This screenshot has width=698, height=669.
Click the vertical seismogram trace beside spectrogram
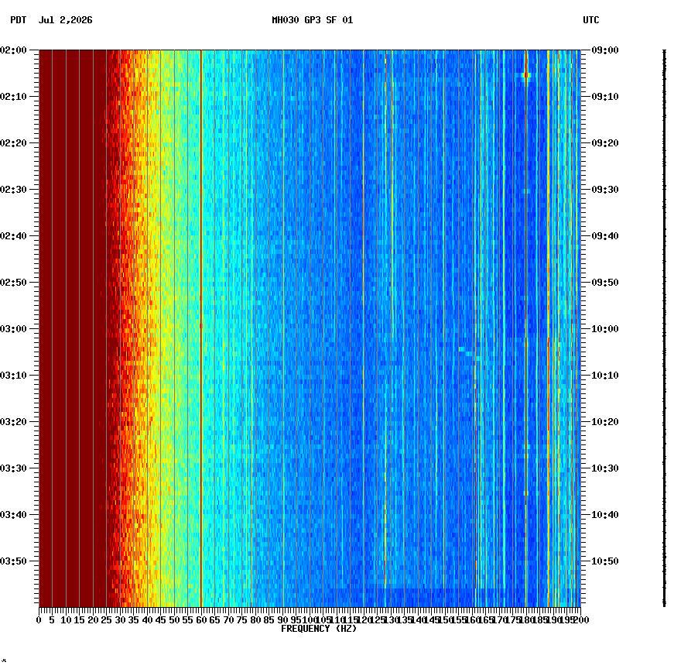[x=665, y=328]
